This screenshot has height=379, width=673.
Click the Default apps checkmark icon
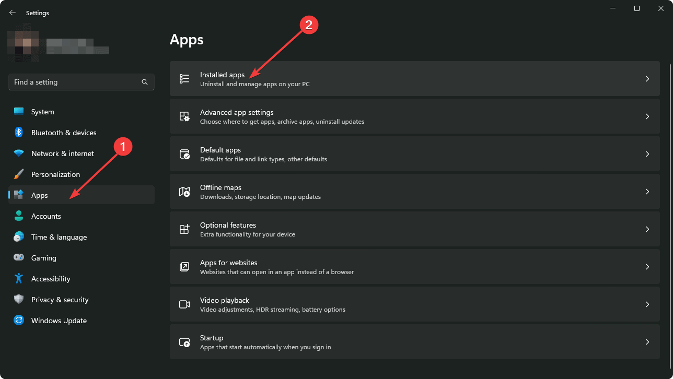[184, 154]
